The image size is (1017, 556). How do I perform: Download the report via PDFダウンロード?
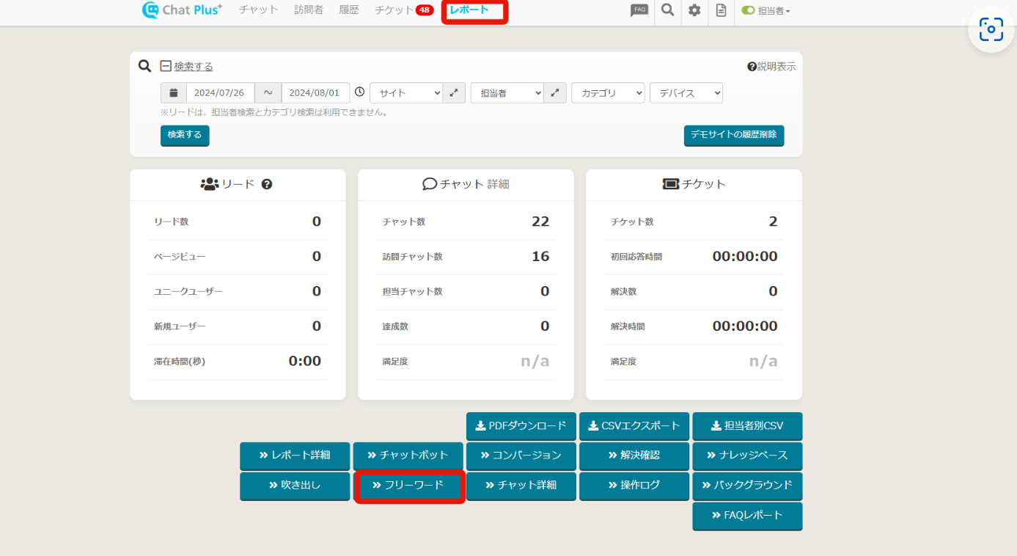[521, 426]
